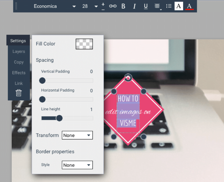
Task: Click the 'edit images on' script text
Action: pyautogui.click(x=128, y=112)
